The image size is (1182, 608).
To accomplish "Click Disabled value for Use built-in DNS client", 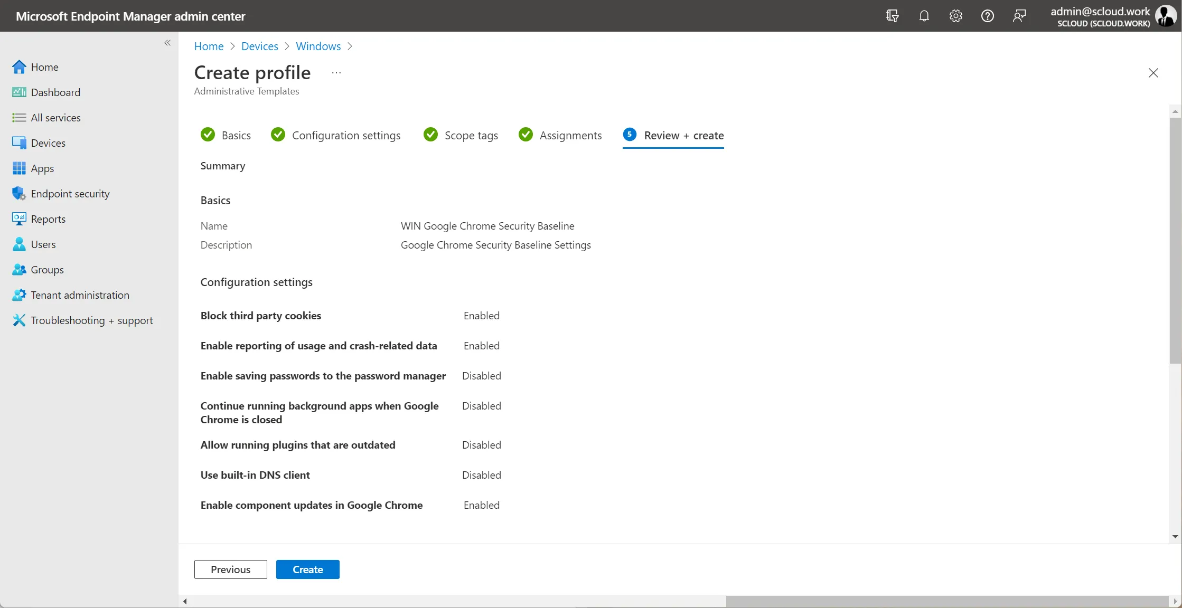I will pyautogui.click(x=481, y=475).
